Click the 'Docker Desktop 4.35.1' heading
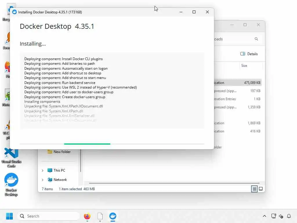 [57, 26]
